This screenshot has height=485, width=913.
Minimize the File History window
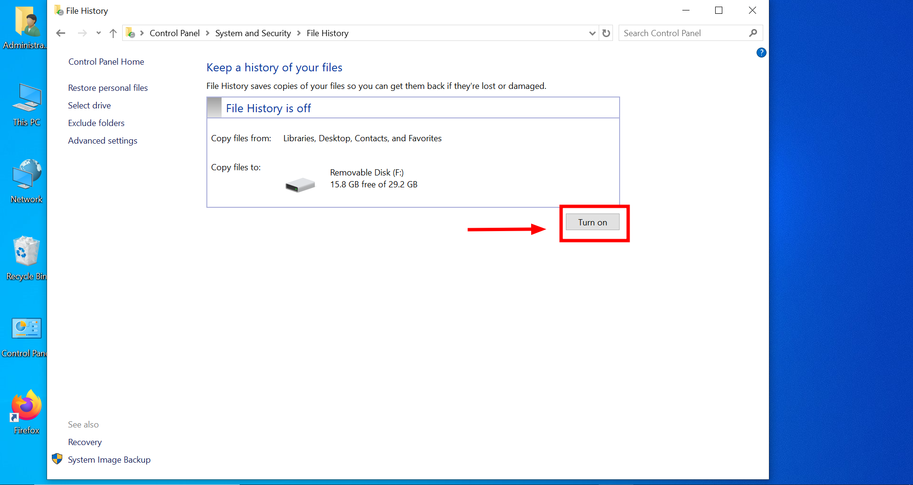pos(686,10)
